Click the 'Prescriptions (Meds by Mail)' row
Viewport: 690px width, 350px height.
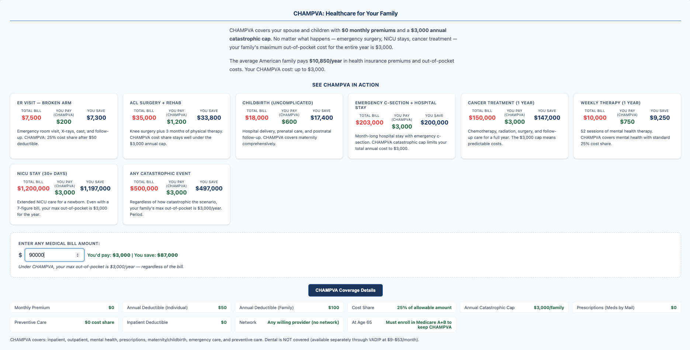click(627, 308)
